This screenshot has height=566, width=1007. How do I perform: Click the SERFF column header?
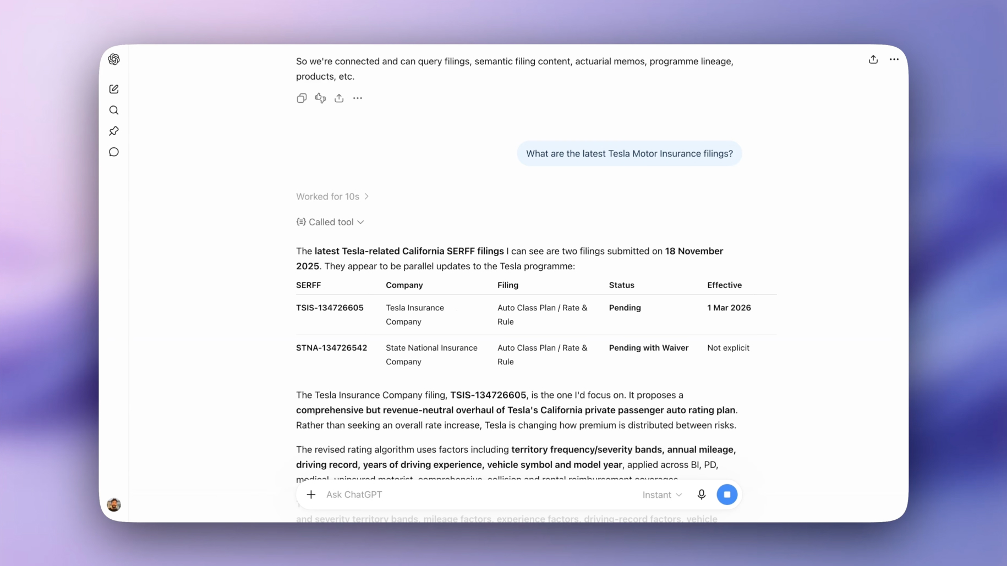tap(308, 285)
